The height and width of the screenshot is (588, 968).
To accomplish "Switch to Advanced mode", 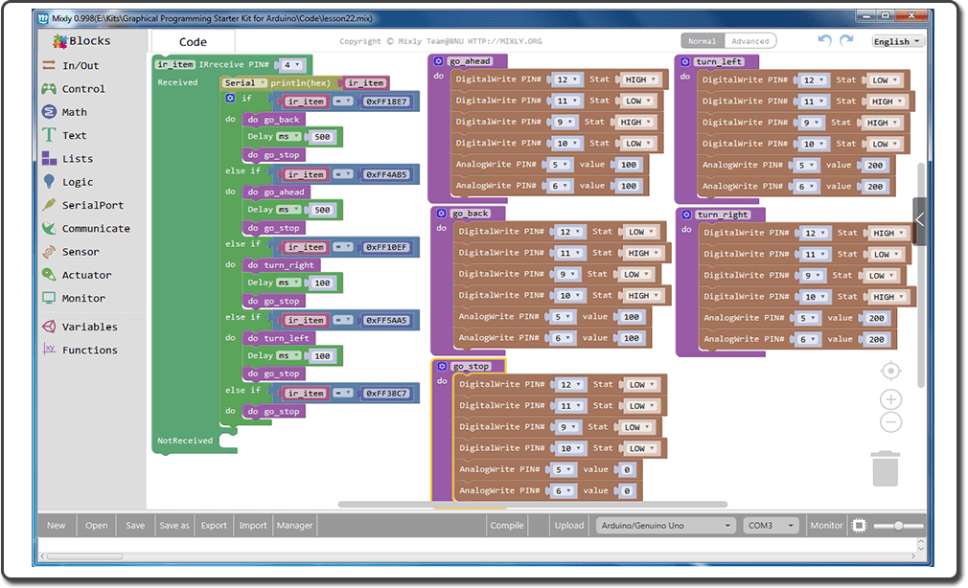I will point(750,40).
